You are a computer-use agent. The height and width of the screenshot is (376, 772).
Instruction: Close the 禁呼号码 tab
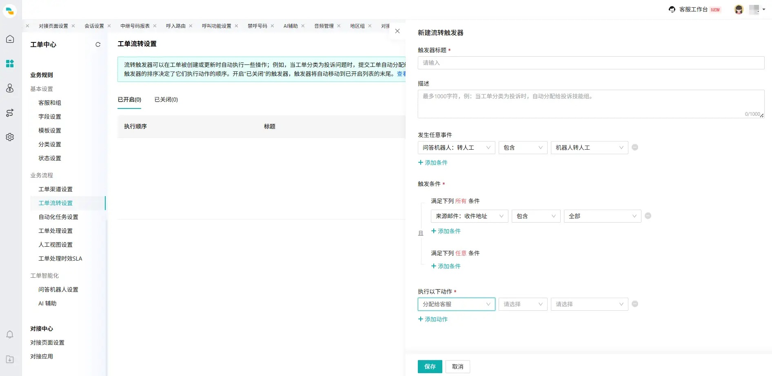(272, 26)
